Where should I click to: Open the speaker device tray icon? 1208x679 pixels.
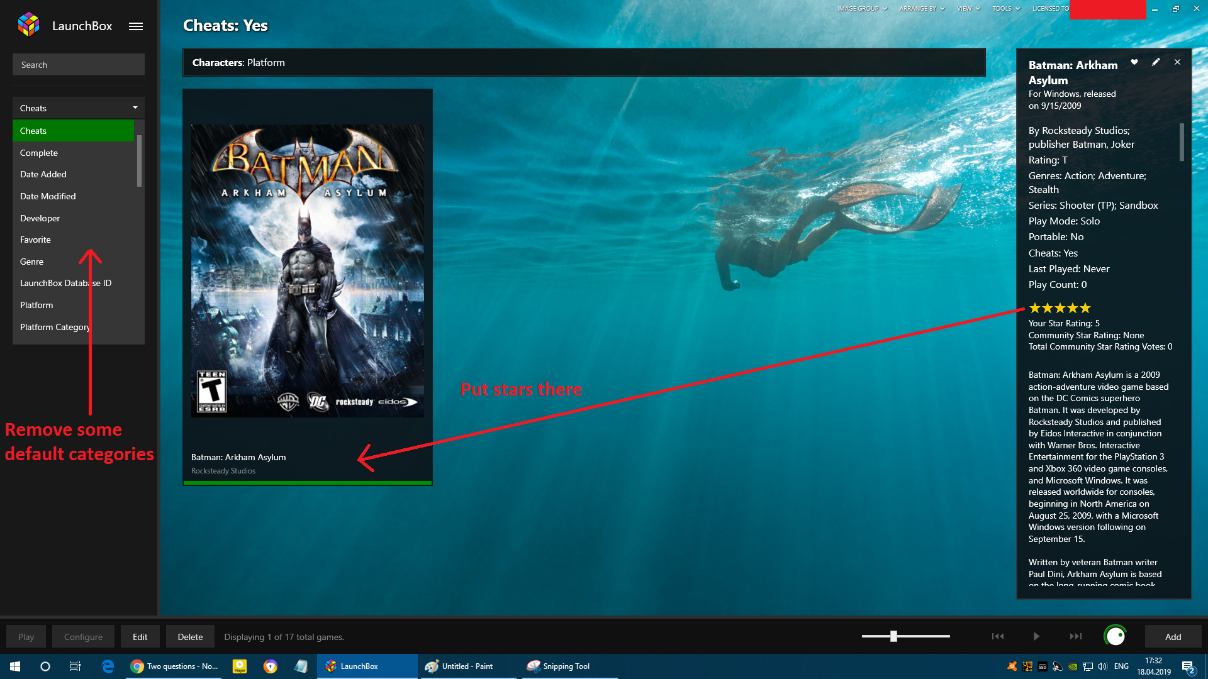1057,666
